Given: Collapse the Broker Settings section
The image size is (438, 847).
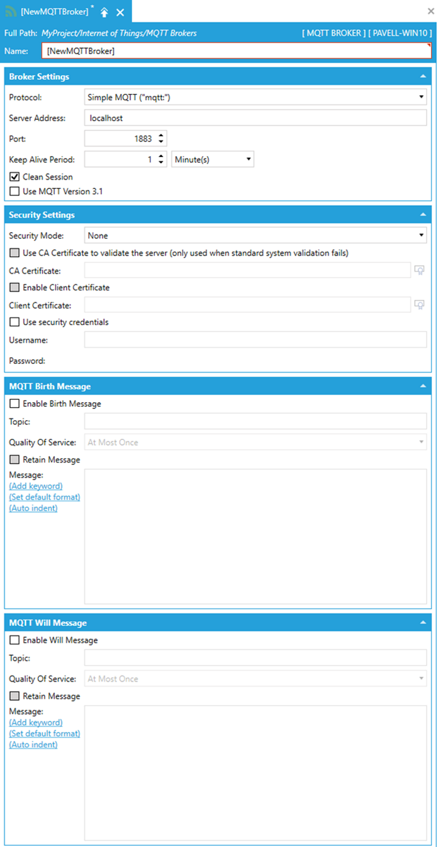Looking at the screenshot, I should 422,76.
